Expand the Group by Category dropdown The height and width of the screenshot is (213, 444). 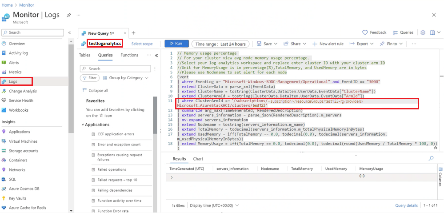tap(126, 78)
